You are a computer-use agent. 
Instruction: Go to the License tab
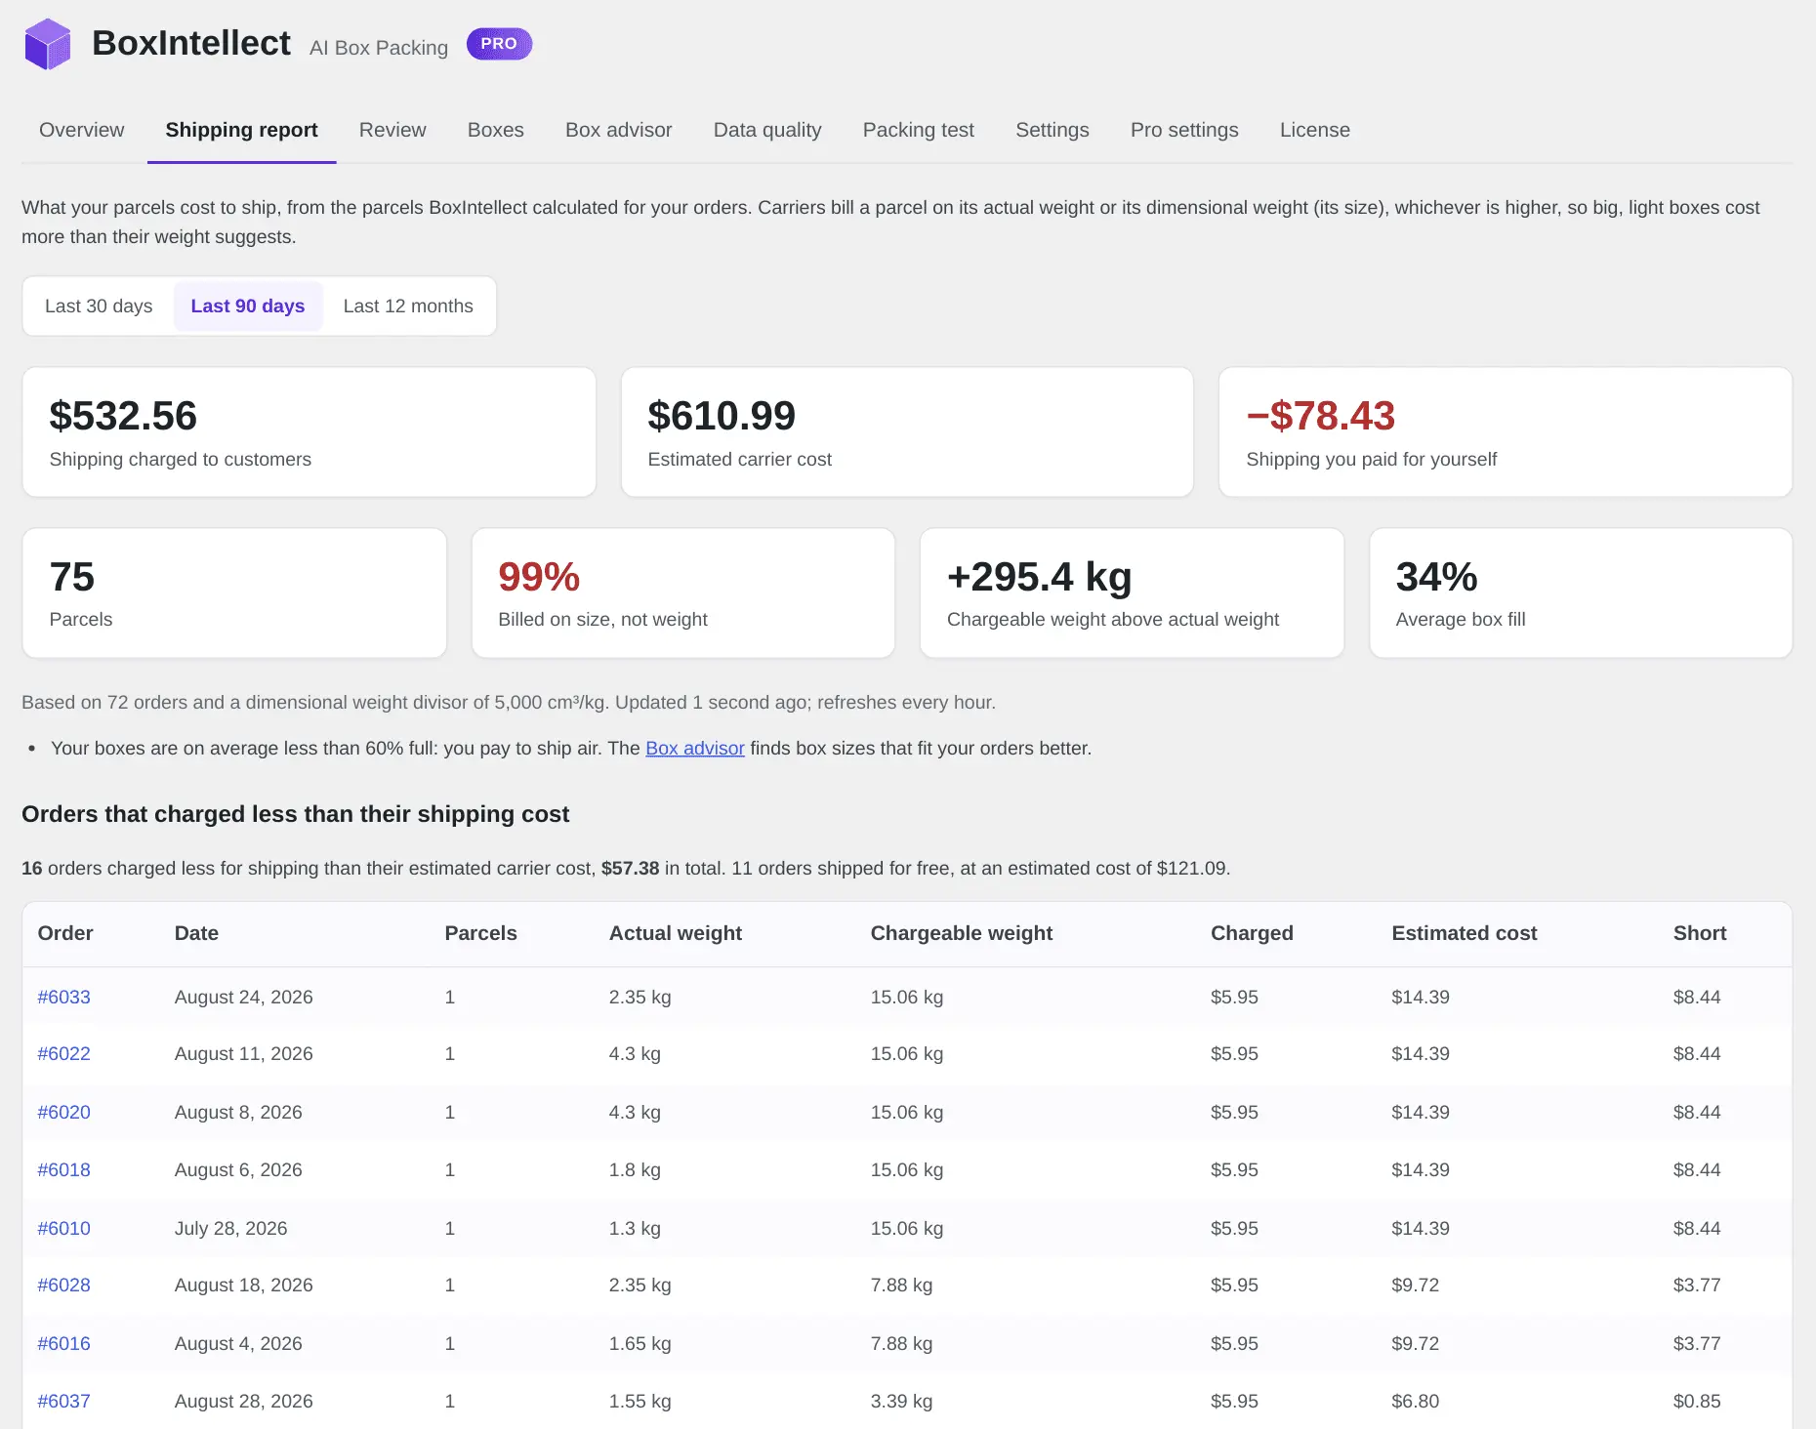[1315, 130]
